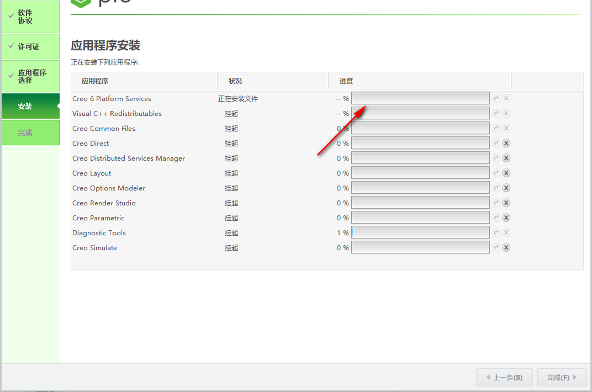Image resolution: width=592 pixels, height=392 pixels.
Task: Select the "Visual C++ Redistributables" row name
Action: coord(117,114)
